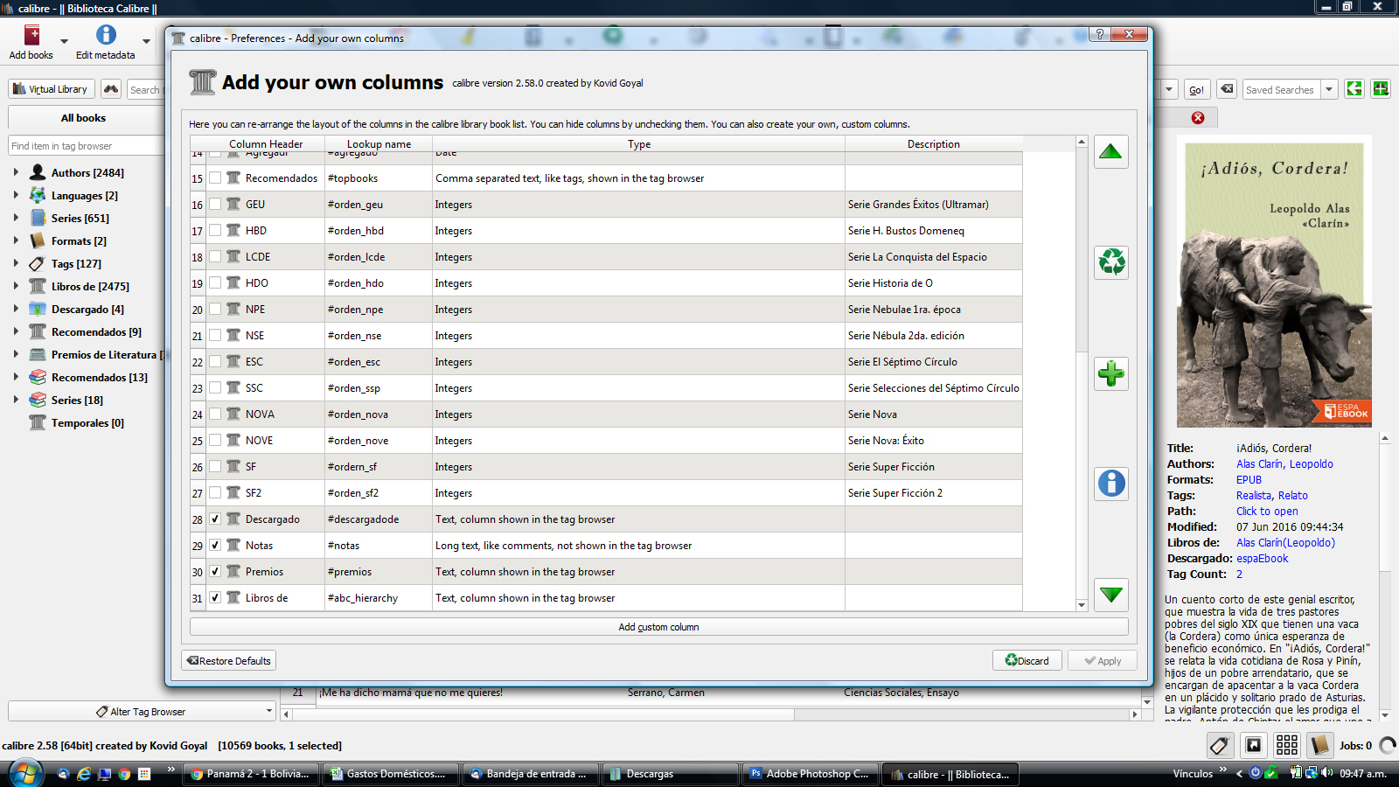Open Panamá 2 - 1 Bolivia Chrome taskbar item
This screenshot has height=787, width=1399.
[x=250, y=774]
